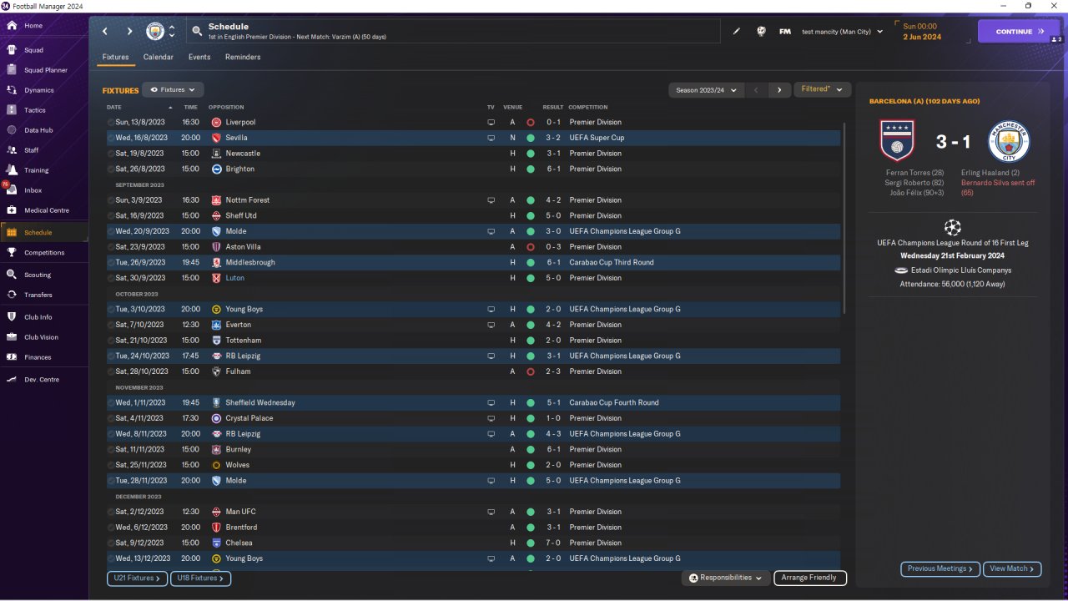1068x601 pixels.
Task: Click the Schedule search bar field
Action: [453, 32]
